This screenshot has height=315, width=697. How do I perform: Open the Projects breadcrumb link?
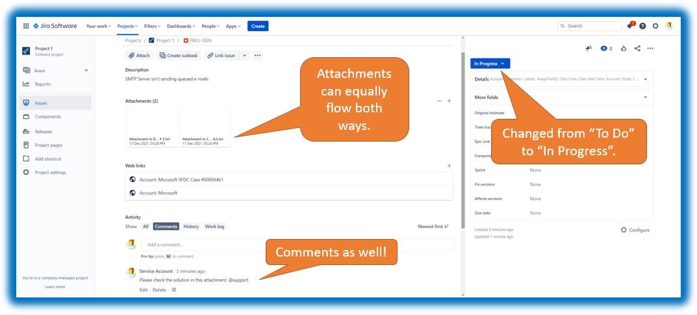[x=133, y=40]
